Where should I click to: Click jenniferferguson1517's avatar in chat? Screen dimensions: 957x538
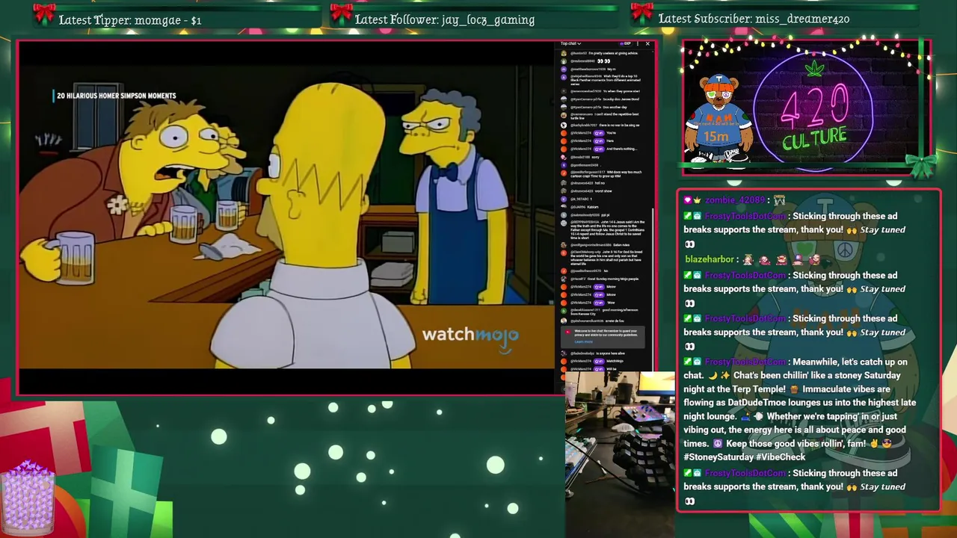point(564,173)
